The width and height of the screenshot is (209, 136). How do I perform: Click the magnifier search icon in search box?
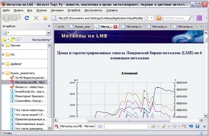click(x=191, y=18)
